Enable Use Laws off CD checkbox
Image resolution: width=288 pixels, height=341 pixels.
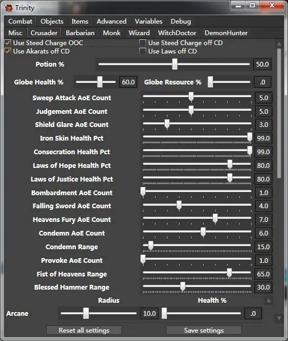click(x=142, y=51)
